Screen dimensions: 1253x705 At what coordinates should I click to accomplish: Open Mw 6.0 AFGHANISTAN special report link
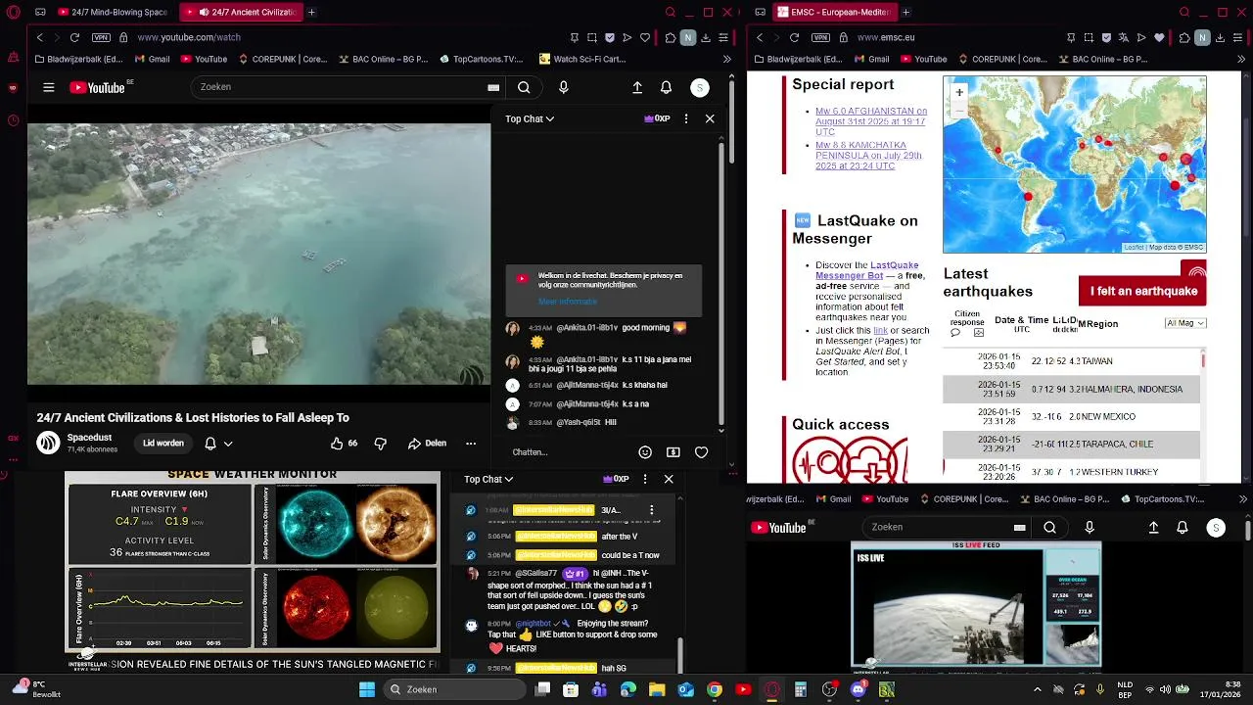point(871,121)
